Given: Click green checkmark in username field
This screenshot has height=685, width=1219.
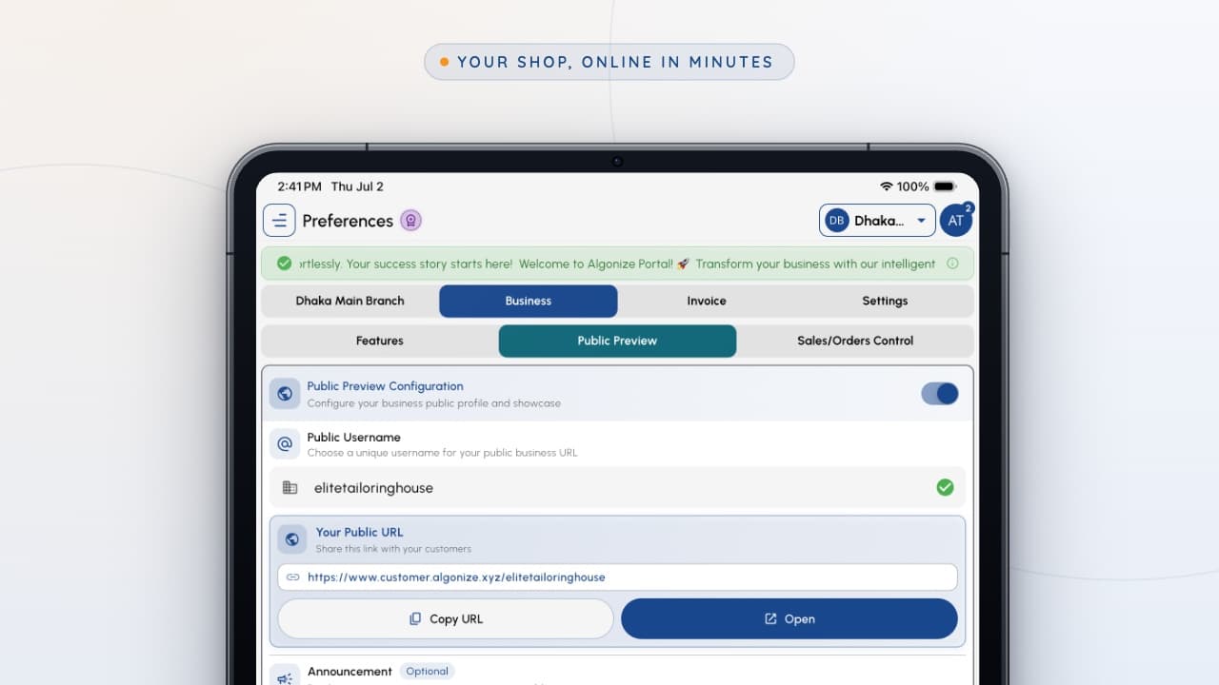Looking at the screenshot, I should coord(945,487).
